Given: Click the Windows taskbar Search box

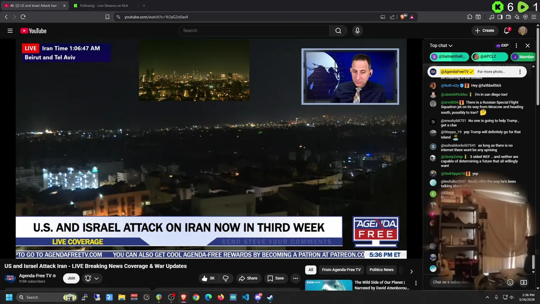Looking at the screenshot, I should click(x=47, y=297).
